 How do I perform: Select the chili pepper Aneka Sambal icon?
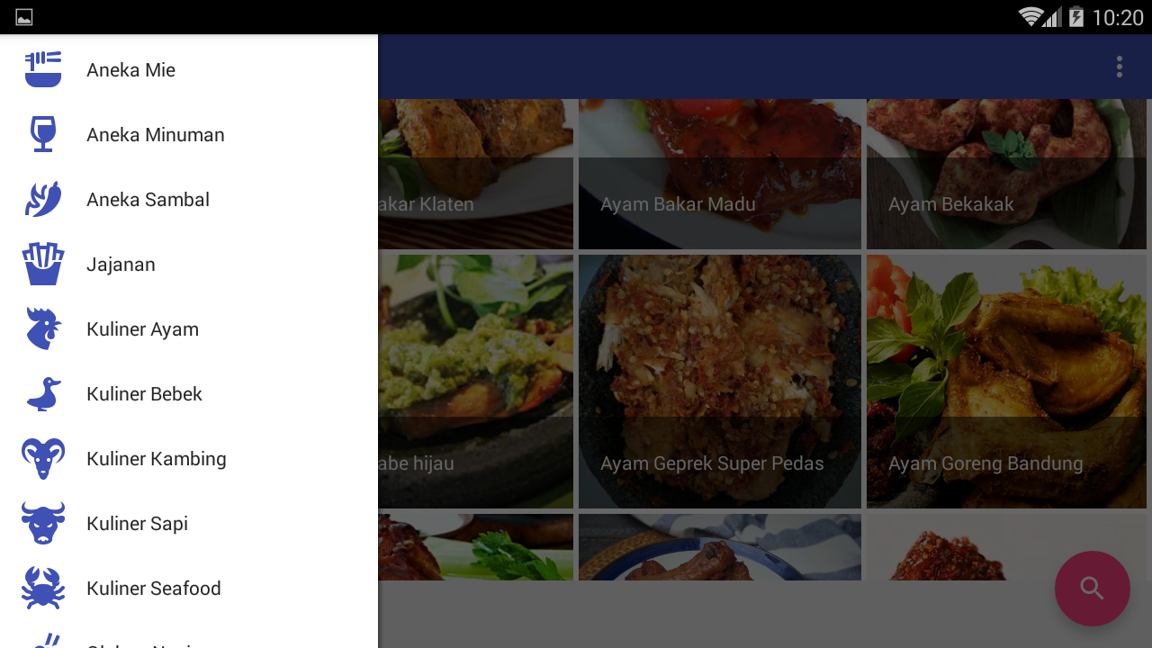[x=43, y=200]
